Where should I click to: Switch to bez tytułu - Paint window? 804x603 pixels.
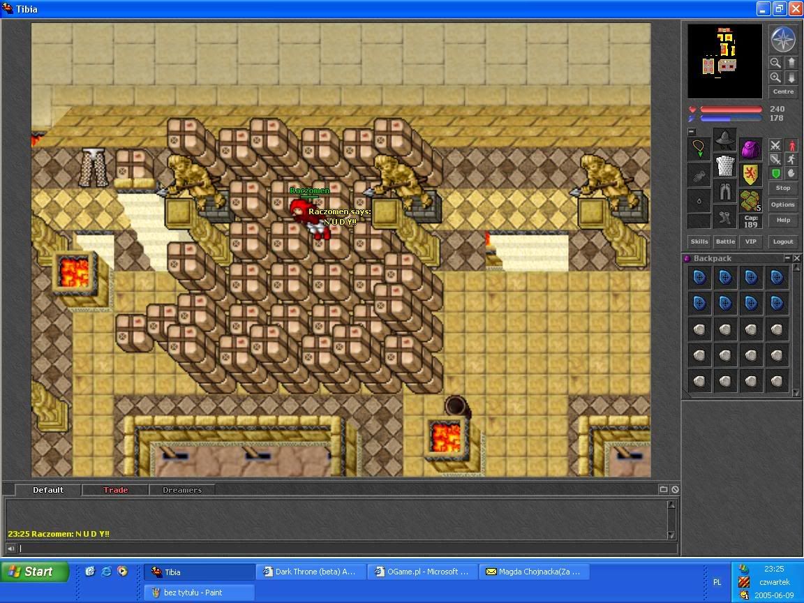click(x=199, y=593)
